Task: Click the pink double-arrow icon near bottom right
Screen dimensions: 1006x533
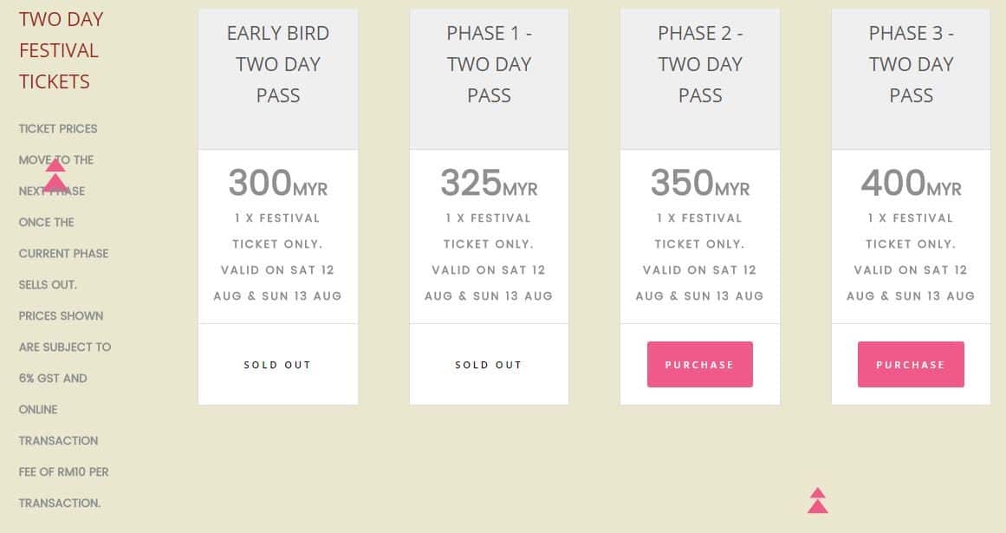Action: tap(817, 501)
